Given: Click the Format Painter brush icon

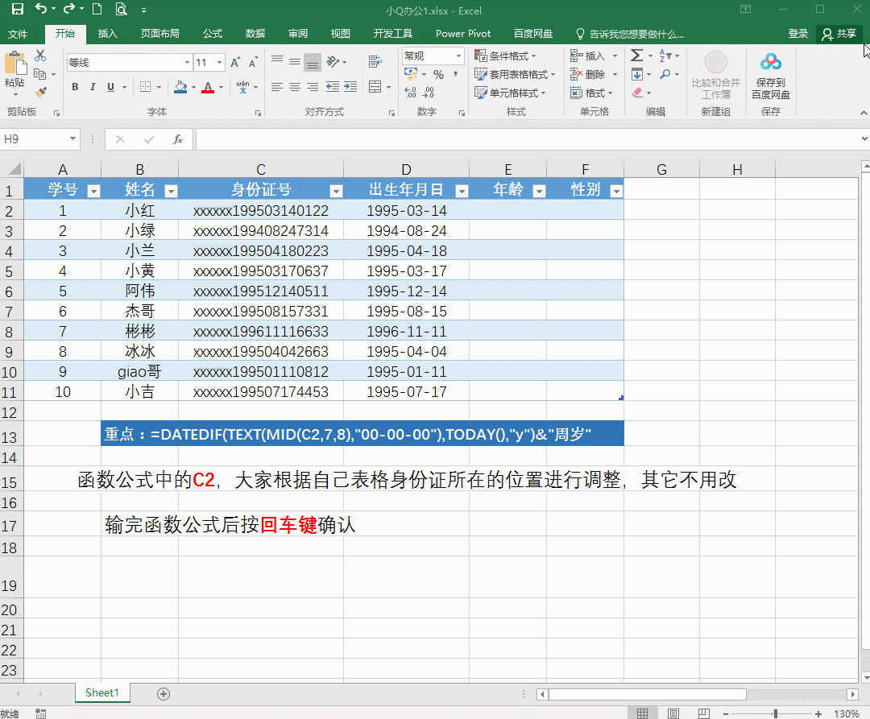Looking at the screenshot, I should tap(40, 93).
